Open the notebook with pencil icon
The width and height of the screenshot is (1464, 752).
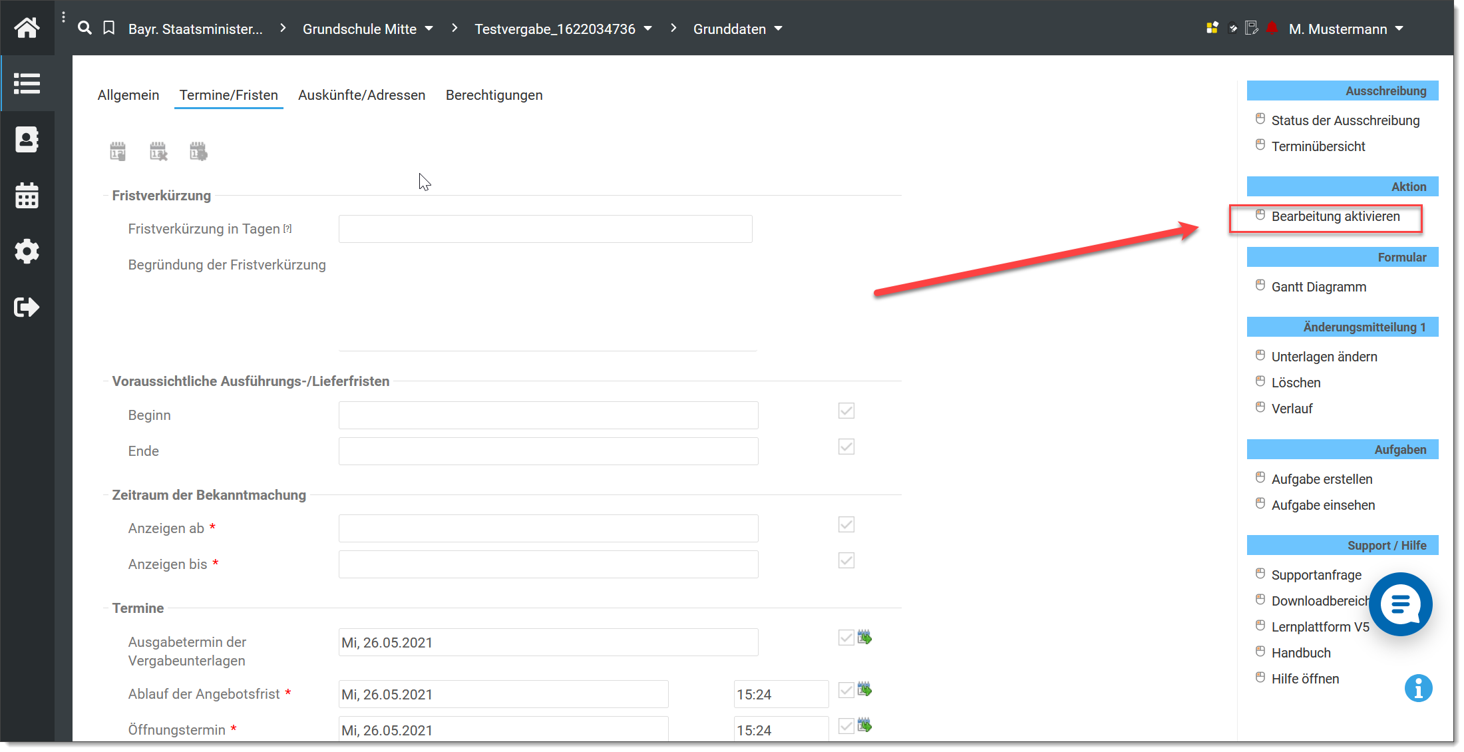click(1252, 28)
